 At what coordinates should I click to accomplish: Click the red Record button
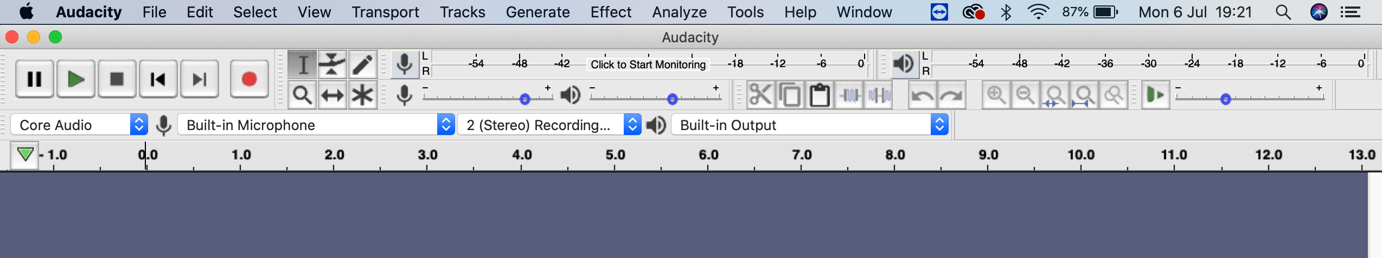pos(249,79)
